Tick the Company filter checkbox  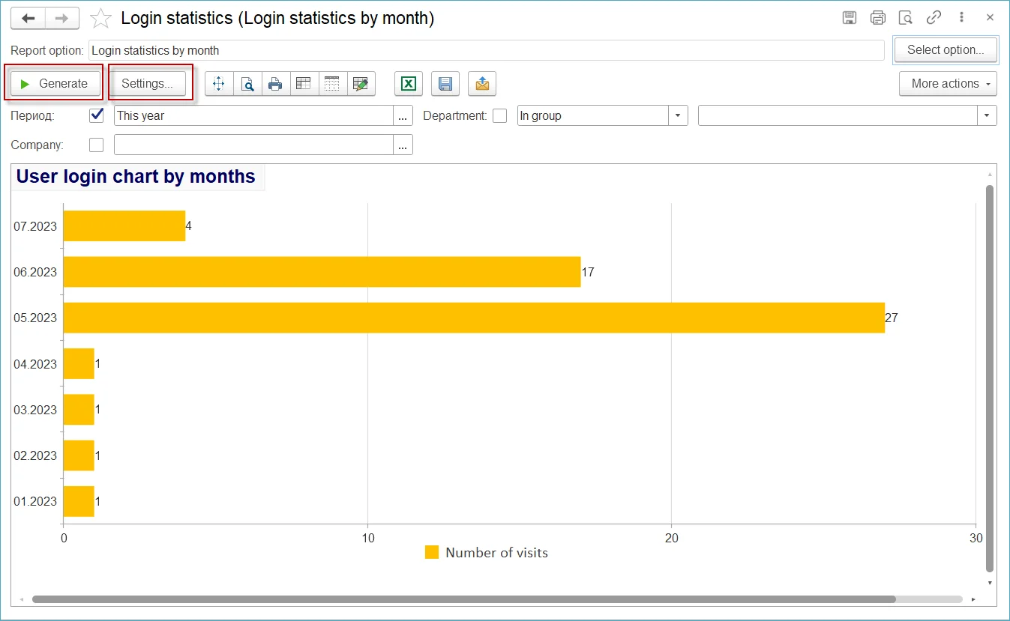[96, 145]
